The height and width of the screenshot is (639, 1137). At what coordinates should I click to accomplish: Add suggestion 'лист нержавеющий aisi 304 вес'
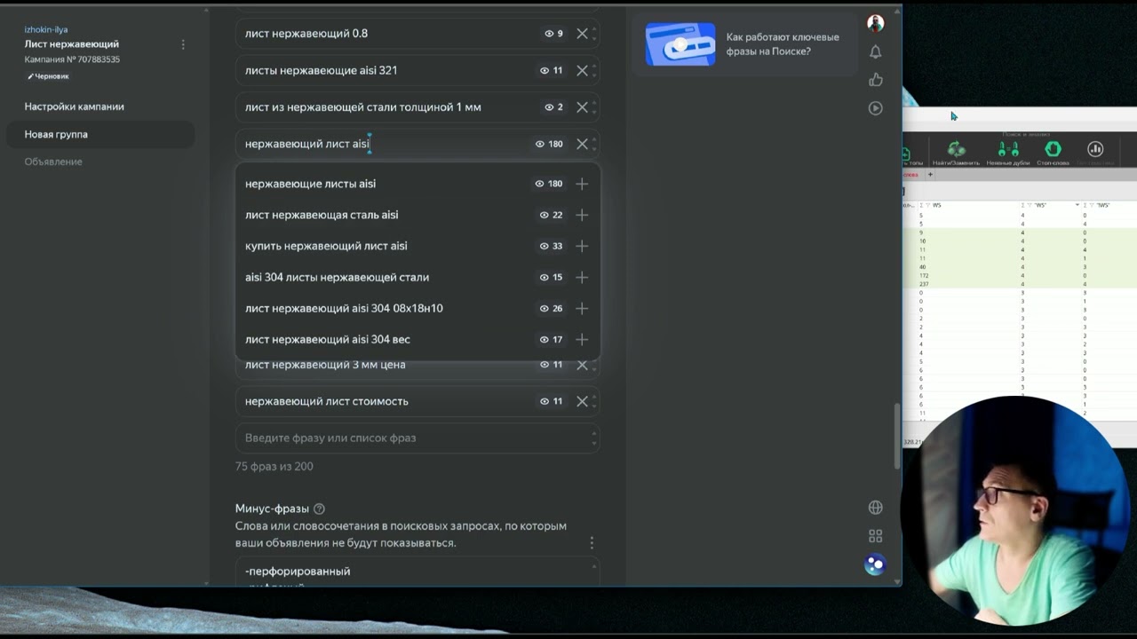point(582,339)
